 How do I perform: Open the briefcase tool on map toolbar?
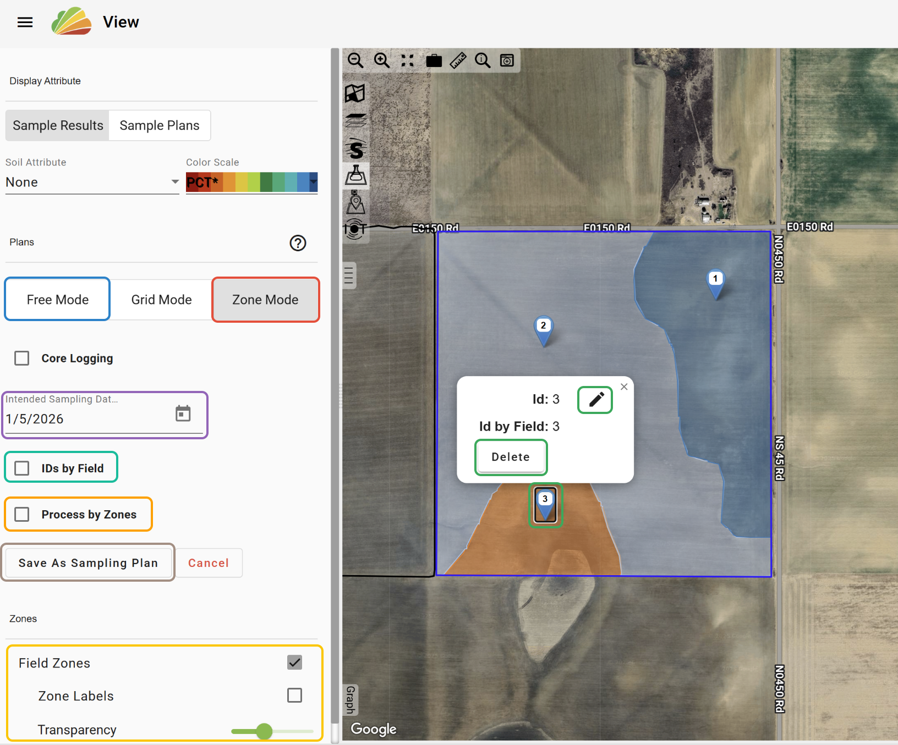click(x=434, y=60)
